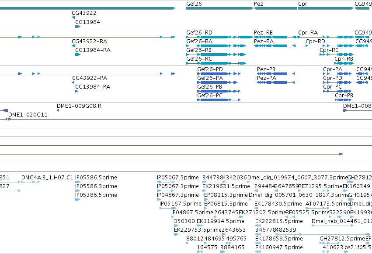The width and height of the screenshot is (372, 254).
Task: Select EK160947.5prime EST
Action: (x=258, y=252)
